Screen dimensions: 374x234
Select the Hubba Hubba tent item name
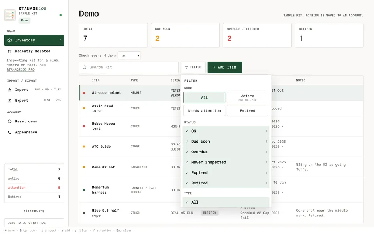click(x=103, y=126)
